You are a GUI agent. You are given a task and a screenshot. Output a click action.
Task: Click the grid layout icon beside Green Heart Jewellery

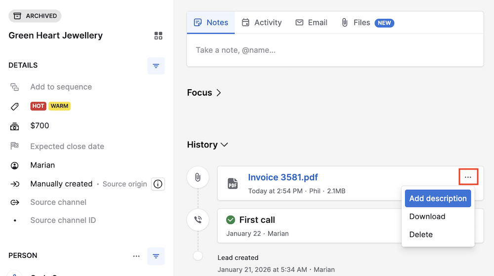click(158, 35)
